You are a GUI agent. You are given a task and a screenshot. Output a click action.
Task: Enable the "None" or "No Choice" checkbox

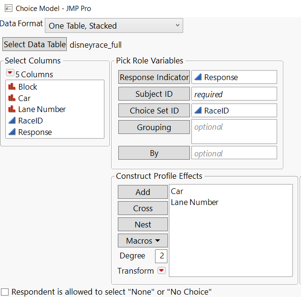point(5,292)
